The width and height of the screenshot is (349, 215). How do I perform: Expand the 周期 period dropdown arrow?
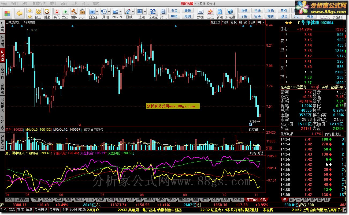pos(109,12)
